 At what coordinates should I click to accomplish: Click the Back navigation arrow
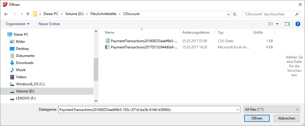(6, 14)
